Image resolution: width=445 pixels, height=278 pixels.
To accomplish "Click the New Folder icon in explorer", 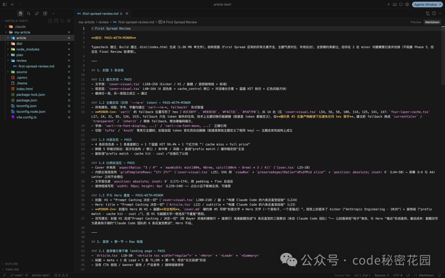I will click(x=56, y=21).
